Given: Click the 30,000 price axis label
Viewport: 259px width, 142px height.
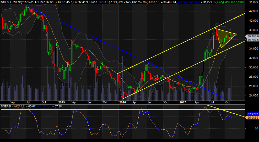Looking at the screenshot, I should 253,67.
